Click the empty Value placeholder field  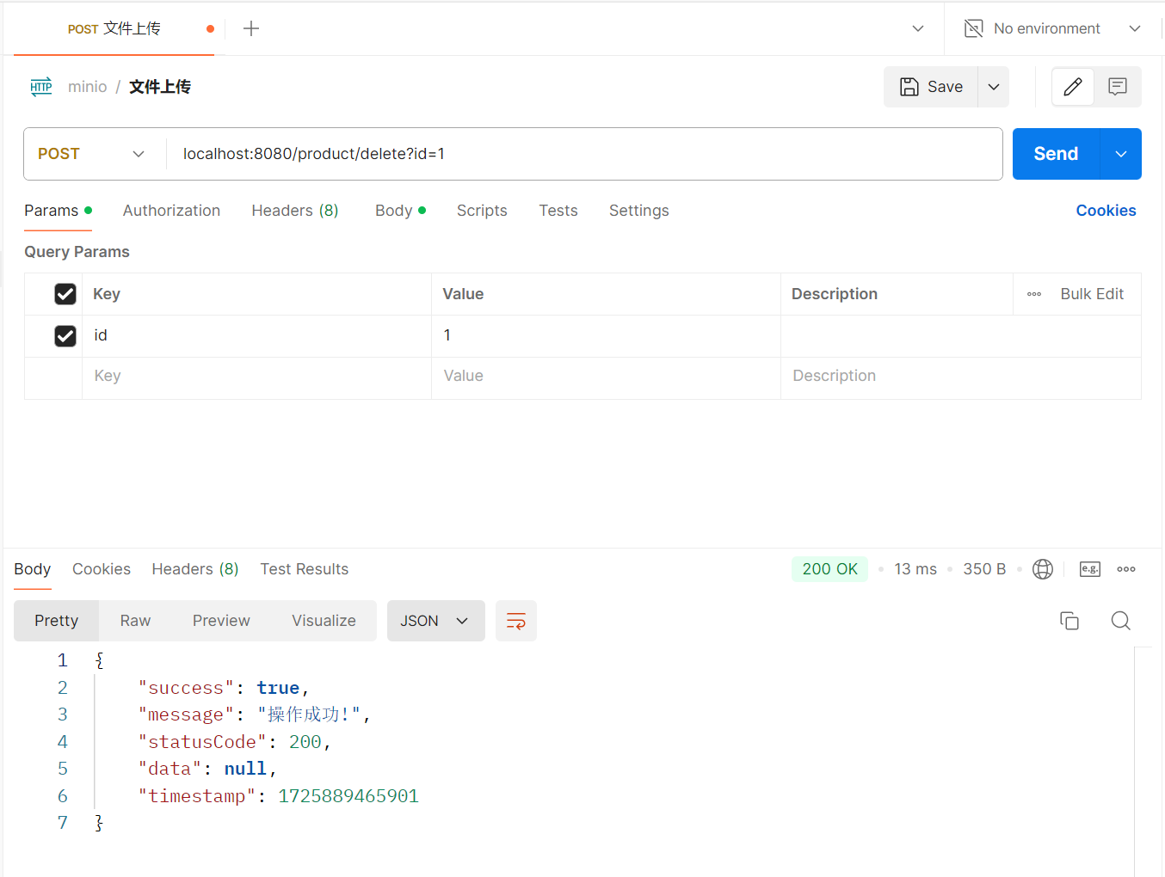pyautogui.click(x=606, y=377)
